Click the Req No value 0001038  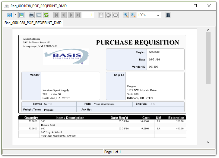point(154,52)
